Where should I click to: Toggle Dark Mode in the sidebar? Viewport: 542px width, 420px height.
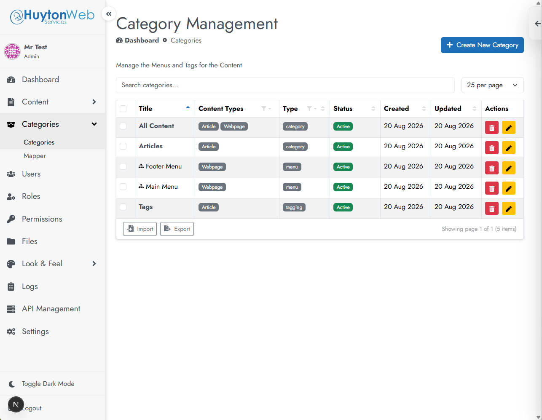[x=53, y=384]
